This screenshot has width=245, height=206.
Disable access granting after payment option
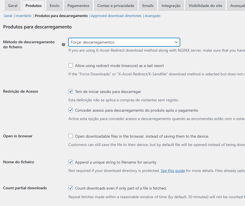pyautogui.click(x=71, y=110)
